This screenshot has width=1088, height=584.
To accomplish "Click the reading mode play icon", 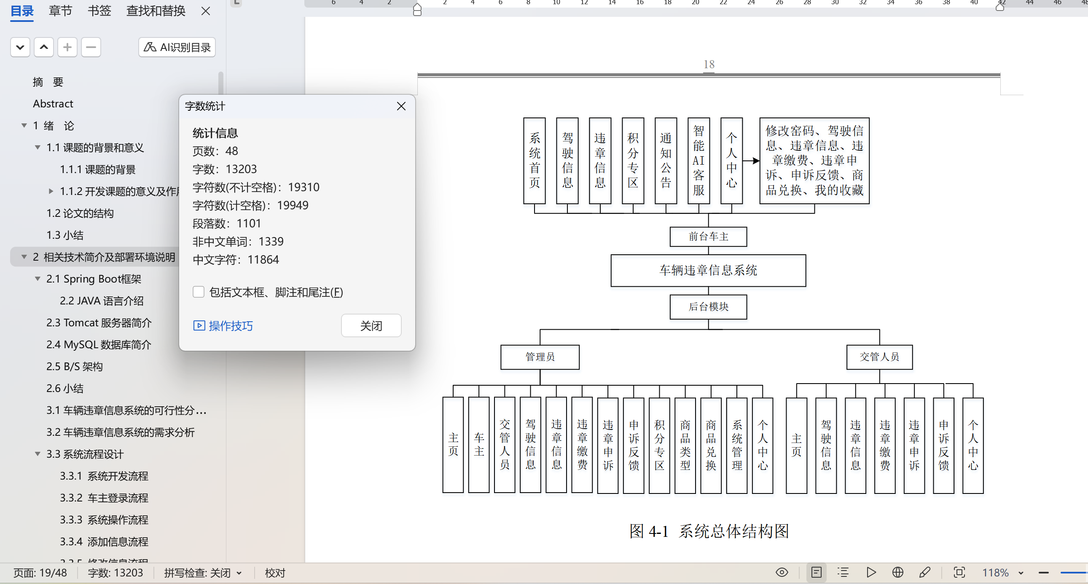I will (x=870, y=572).
